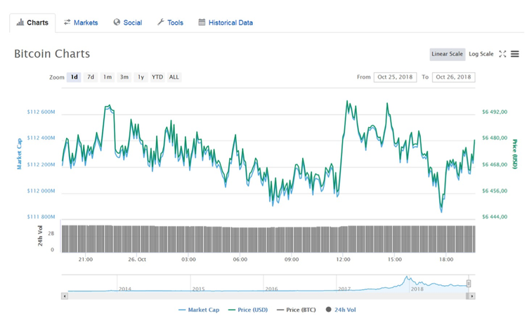The height and width of the screenshot is (316, 527).
Task: Click the Markets tab exchange arrows icon
Action: click(67, 22)
